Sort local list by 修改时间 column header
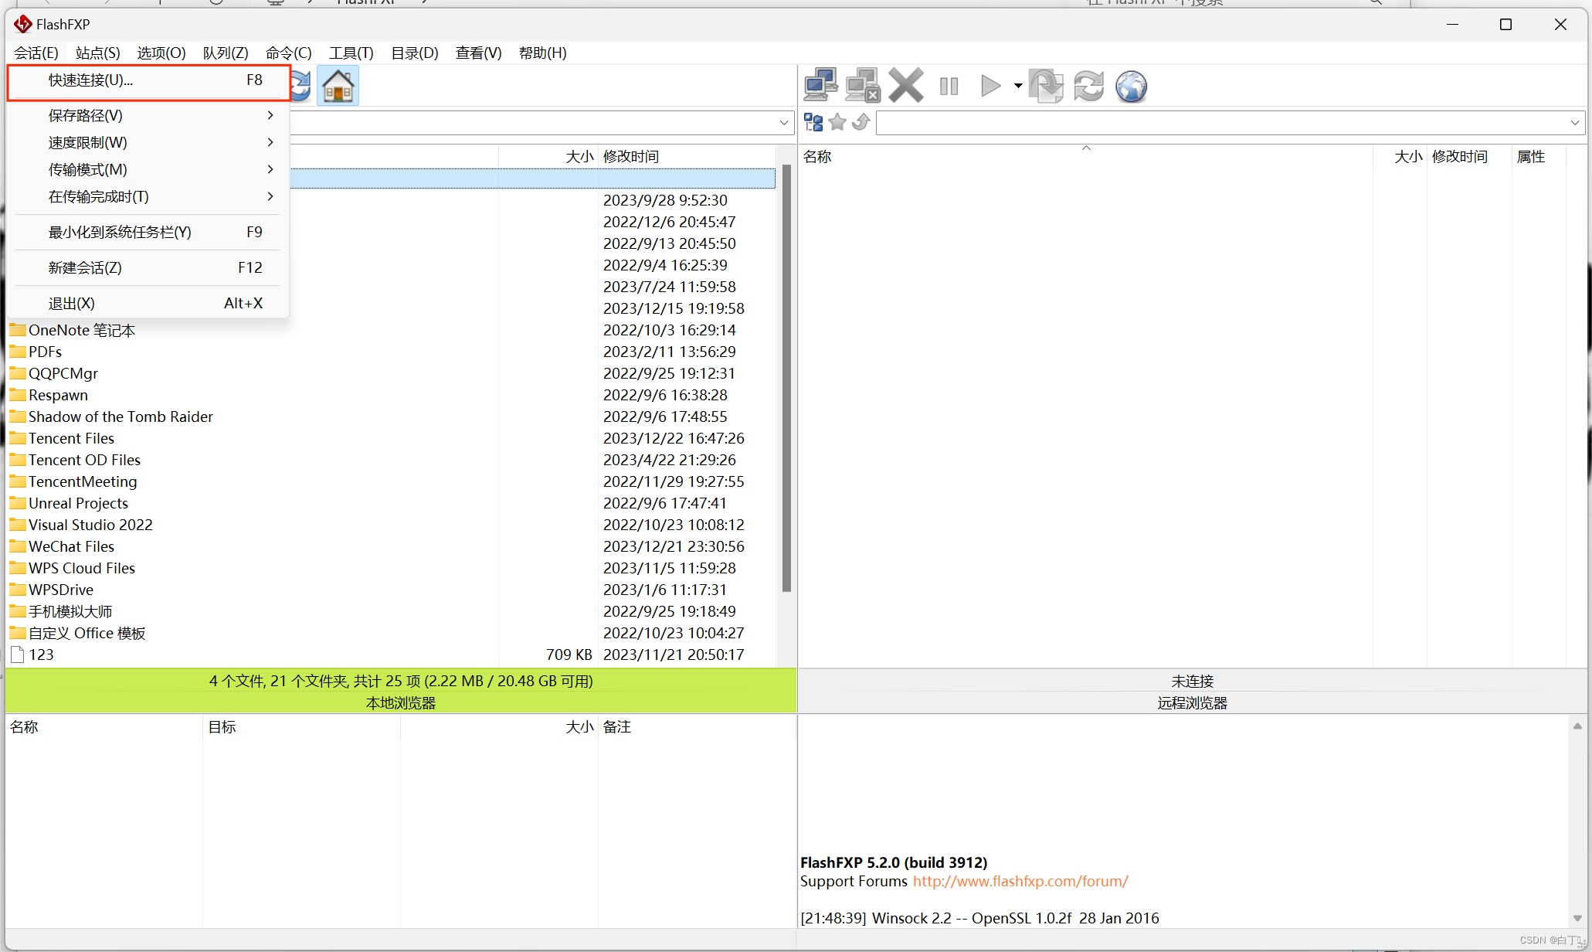 tap(687, 156)
